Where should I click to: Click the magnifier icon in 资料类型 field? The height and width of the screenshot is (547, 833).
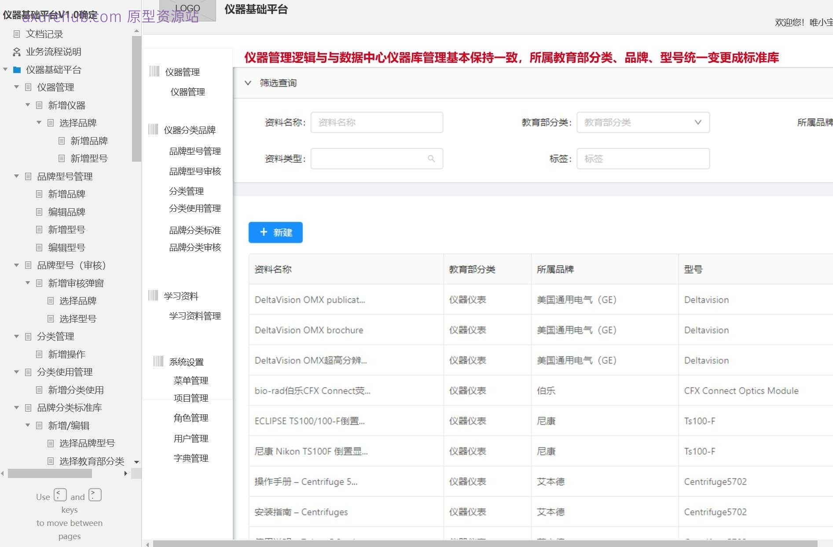pos(431,159)
